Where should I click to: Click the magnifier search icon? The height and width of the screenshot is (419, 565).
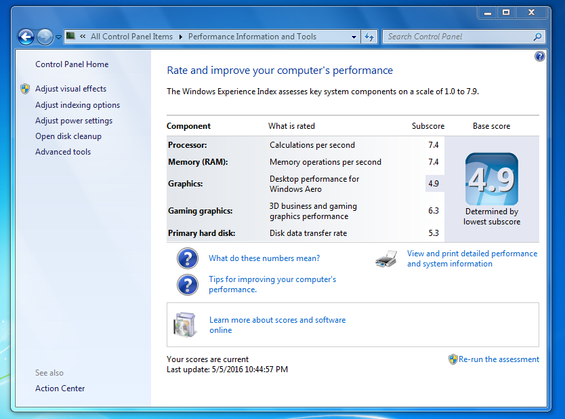(x=537, y=37)
